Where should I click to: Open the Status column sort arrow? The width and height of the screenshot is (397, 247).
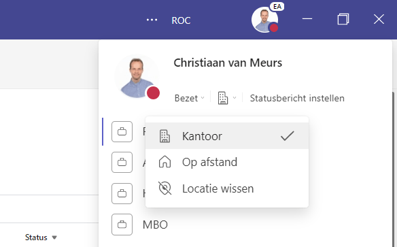point(54,237)
